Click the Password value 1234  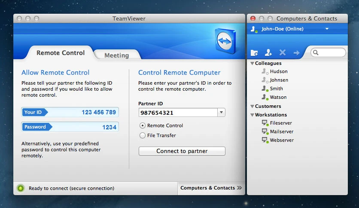(109, 127)
